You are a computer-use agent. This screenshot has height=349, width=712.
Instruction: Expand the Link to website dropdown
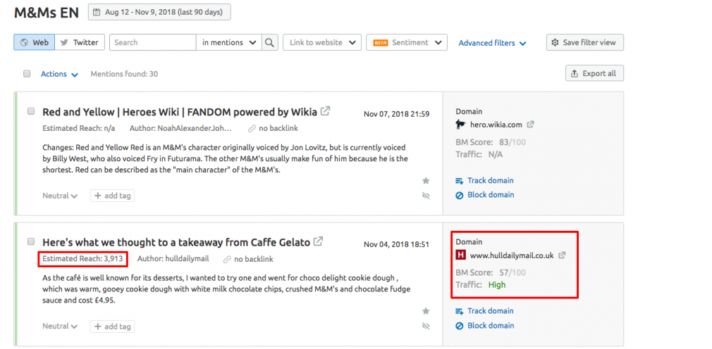click(322, 42)
